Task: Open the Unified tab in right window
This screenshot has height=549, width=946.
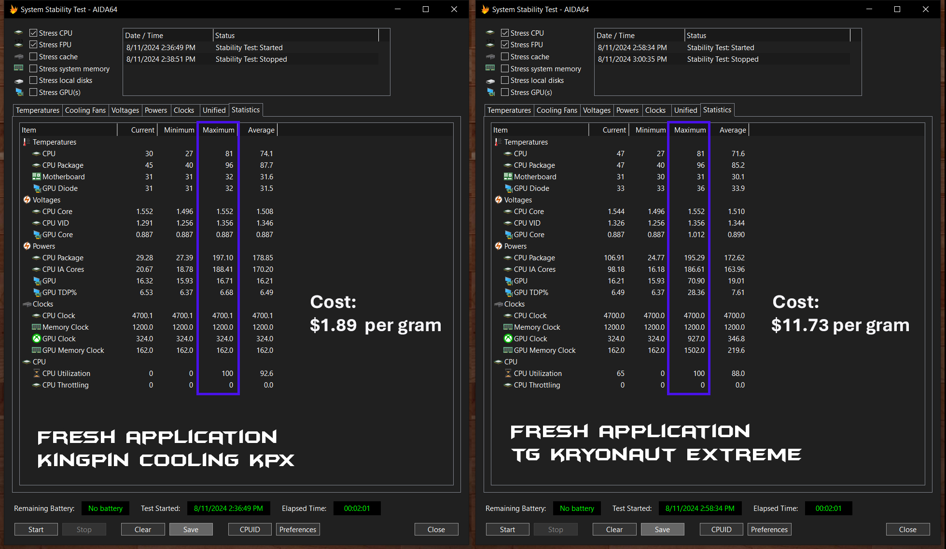Action: click(685, 110)
